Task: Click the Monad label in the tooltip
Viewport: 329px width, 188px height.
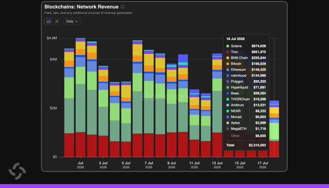Action: click(x=236, y=117)
